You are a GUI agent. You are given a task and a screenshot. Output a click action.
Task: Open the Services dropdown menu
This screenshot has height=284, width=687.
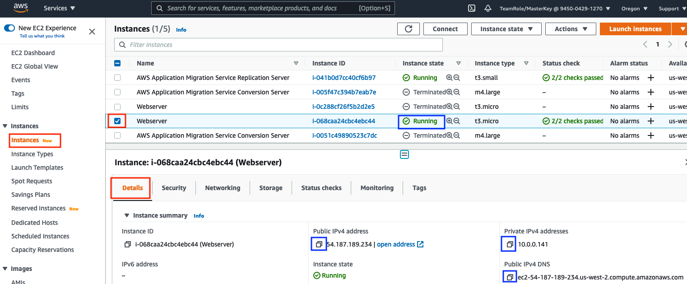tap(59, 8)
